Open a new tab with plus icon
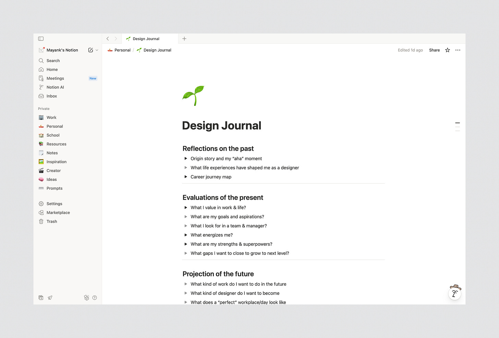The height and width of the screenshot is (338, 499). coord(184,39)
